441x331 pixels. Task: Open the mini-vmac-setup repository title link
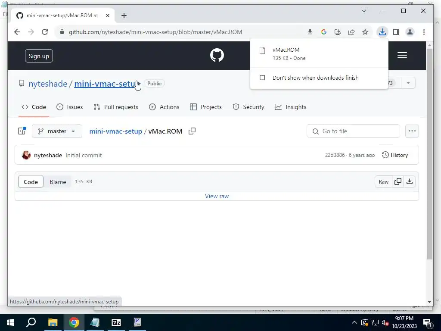coord(106,84)
